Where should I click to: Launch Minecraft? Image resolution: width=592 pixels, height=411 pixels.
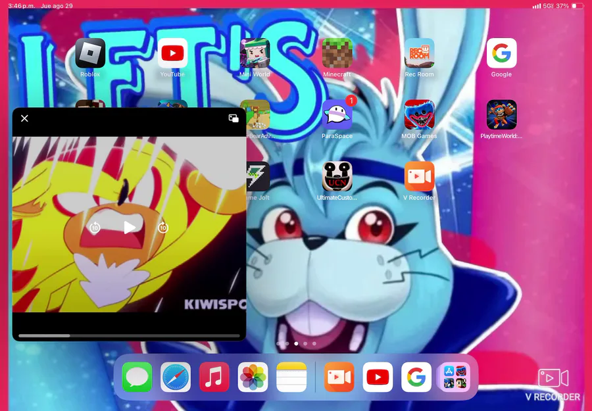click(337, 53)
